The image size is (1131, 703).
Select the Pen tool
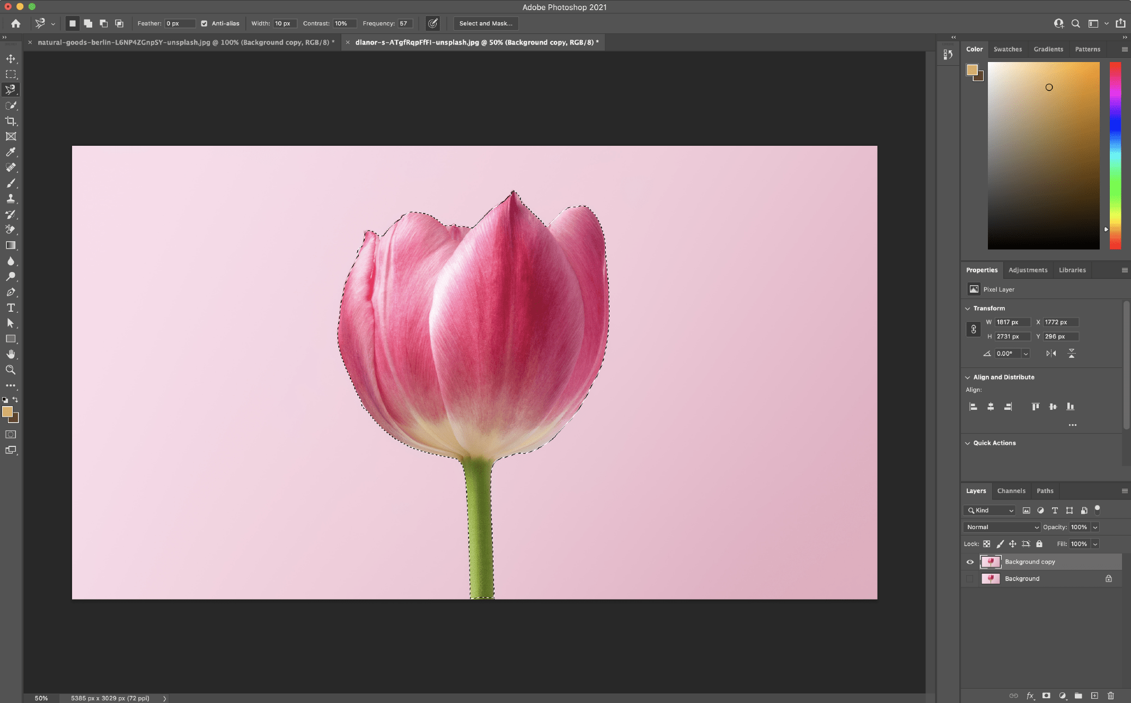[x=11, y=292]
